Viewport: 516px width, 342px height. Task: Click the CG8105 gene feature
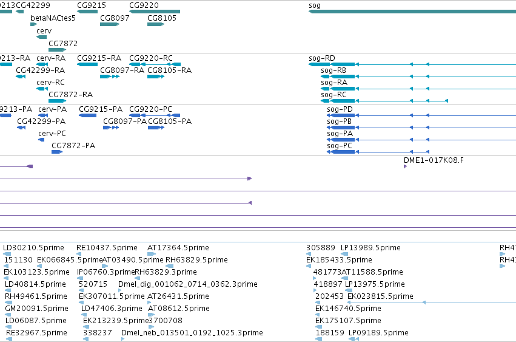156,24
